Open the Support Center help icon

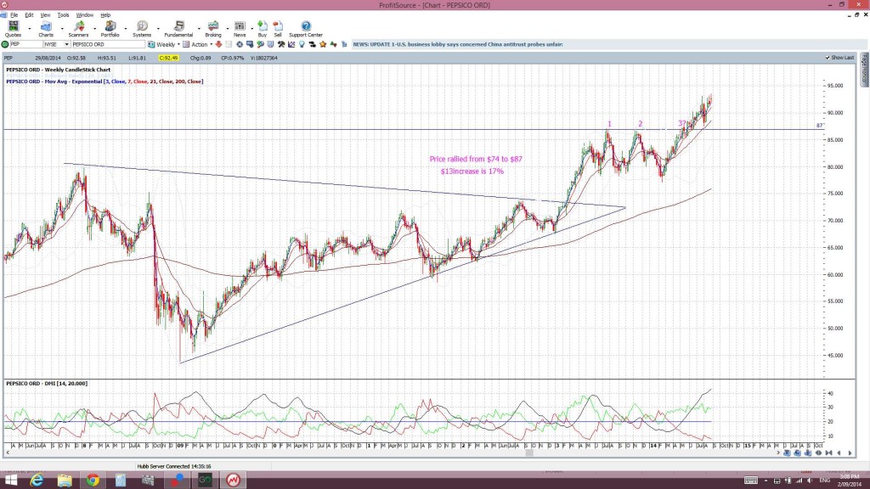point(306,29)
